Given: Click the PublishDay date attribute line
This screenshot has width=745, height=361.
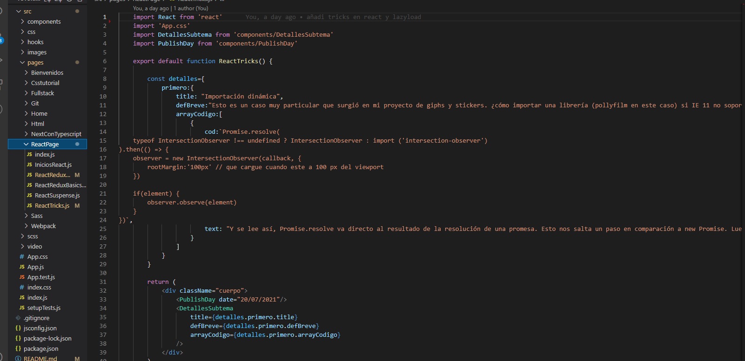Looking at the screenshot, I should point(231,299).
